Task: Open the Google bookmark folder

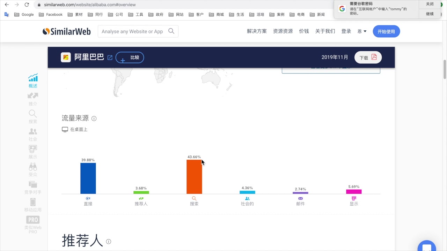Action: (24, 15)
